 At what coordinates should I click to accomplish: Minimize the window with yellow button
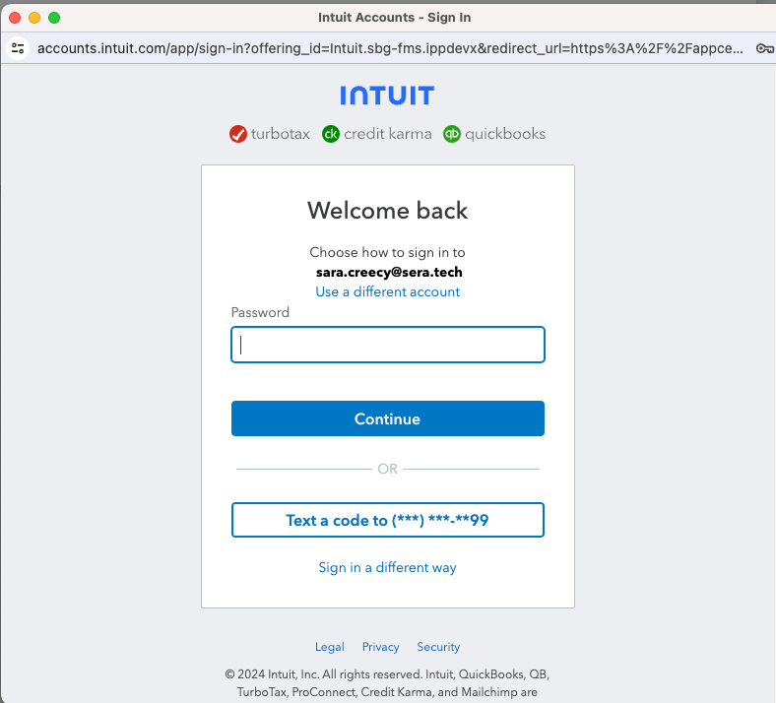click(34, 18)
